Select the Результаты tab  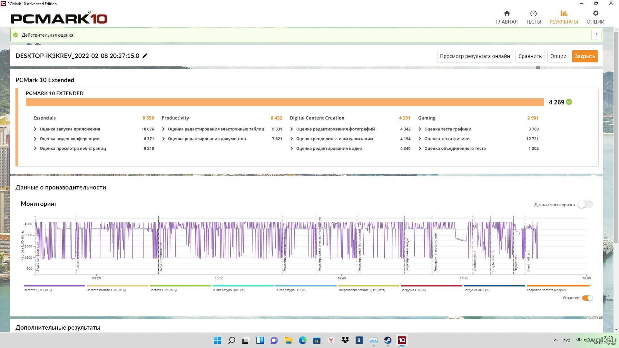(564, 17)
